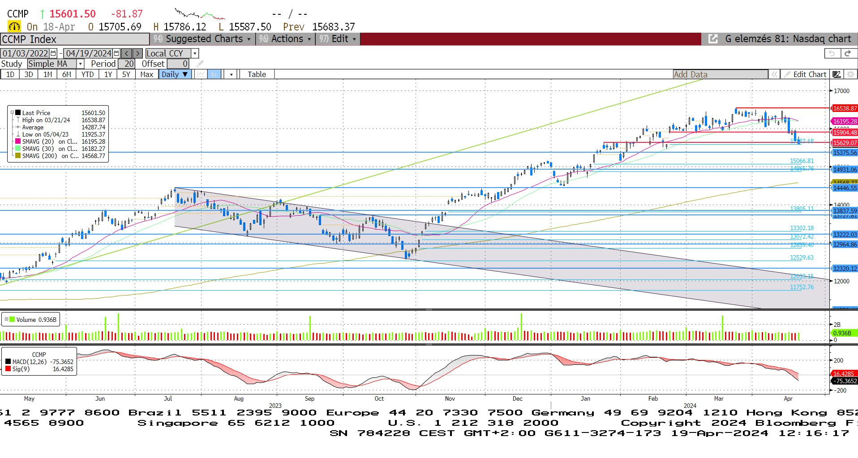Click the annotations panel icon near Edit Chart
The width and height of the screenshot is (858, 458).
pos(837,74)
